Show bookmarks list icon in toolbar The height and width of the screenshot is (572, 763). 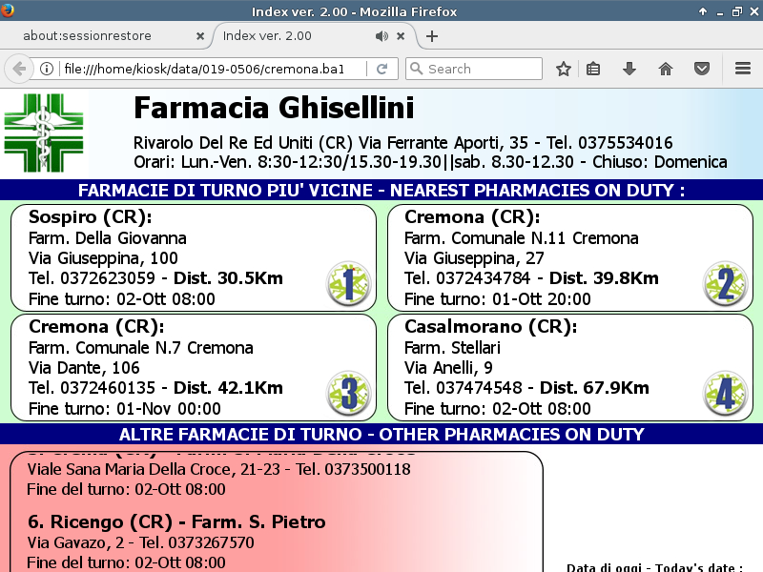[593, 69]
